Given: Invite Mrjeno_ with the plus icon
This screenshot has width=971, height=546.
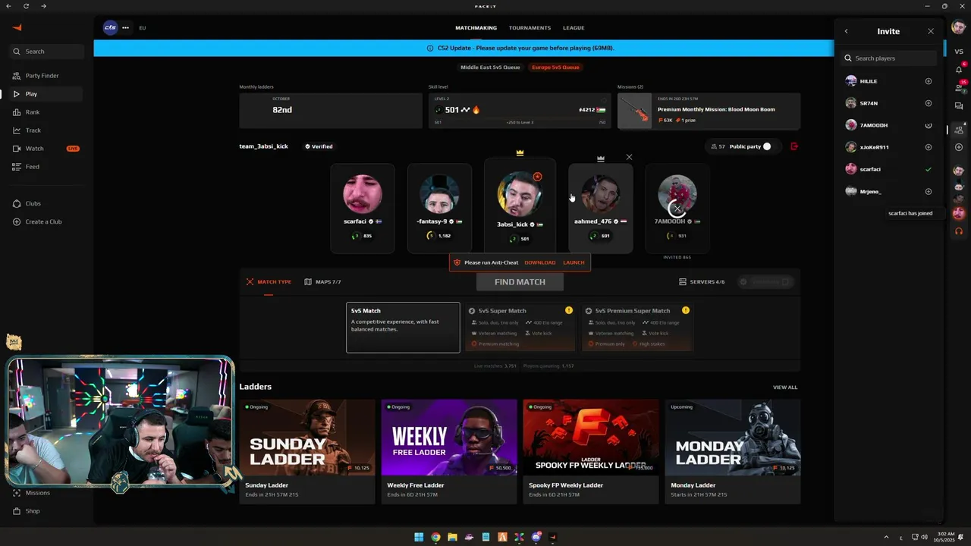Looking at the screenshot, I should click(x=929, y=192).
